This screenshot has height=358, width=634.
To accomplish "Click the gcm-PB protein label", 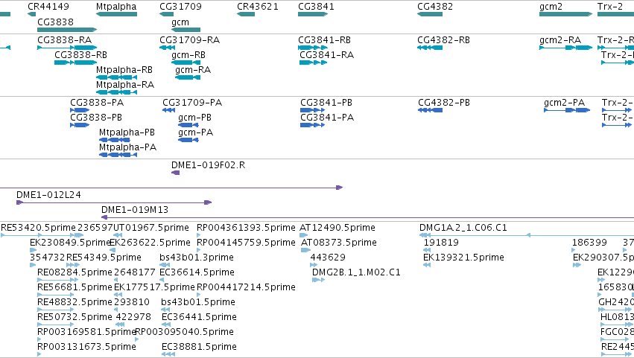I will tap(195, 118).
